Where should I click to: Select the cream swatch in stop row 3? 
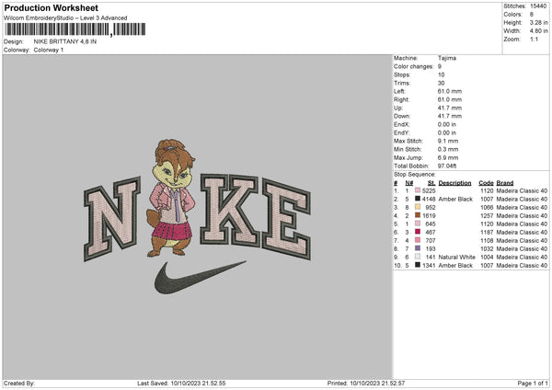(x=418, y=207)
